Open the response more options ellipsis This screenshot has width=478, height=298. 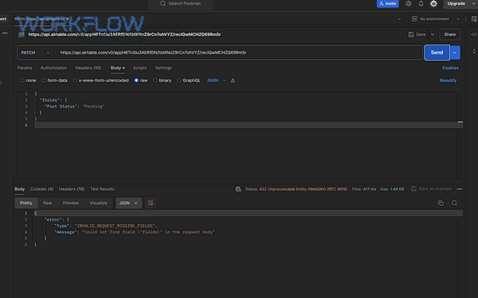click(x=459, y=189)
